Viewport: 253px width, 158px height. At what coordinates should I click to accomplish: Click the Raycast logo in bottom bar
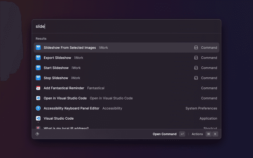click(38, 134)
